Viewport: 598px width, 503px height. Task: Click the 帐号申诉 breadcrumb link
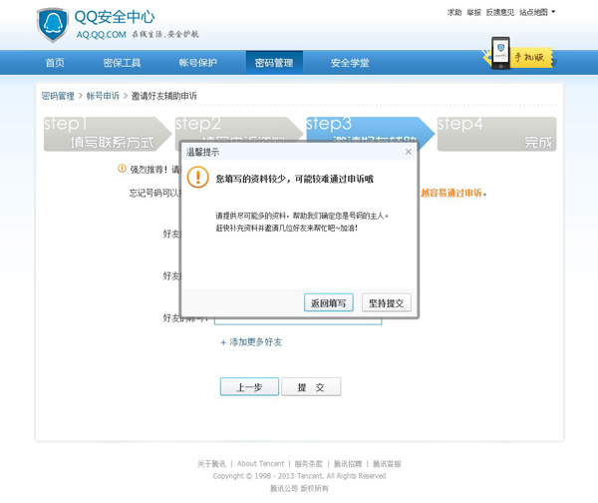pyautogui.click(x=103, y=96)
